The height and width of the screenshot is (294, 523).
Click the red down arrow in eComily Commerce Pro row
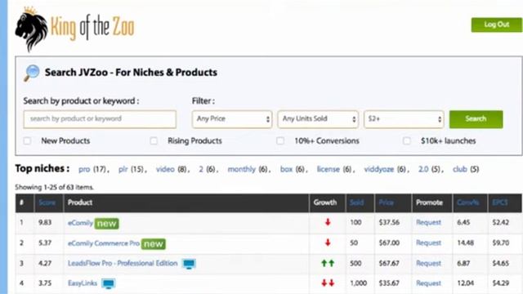328,243
